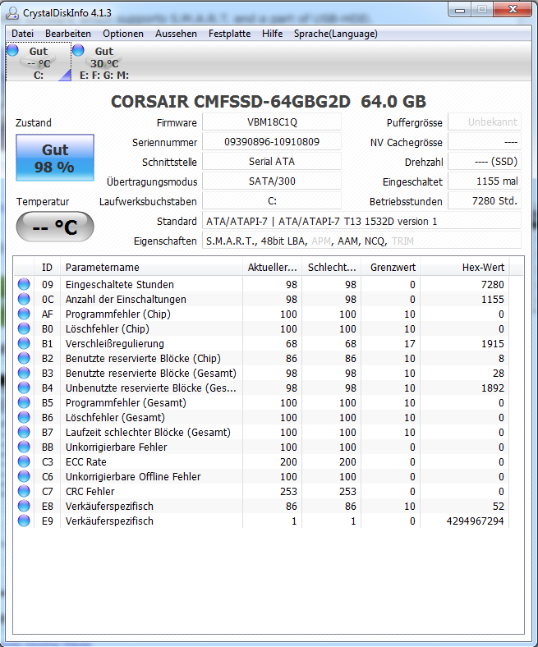This screenshot has width=538, height=647.
Task: Click status orb for ID B0 row
Action: [x=24, y=329]
